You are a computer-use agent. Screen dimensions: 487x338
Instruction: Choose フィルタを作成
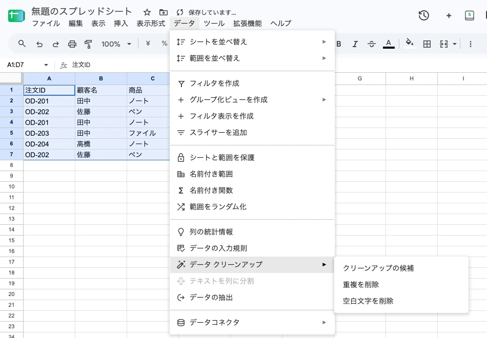(252, 83)
